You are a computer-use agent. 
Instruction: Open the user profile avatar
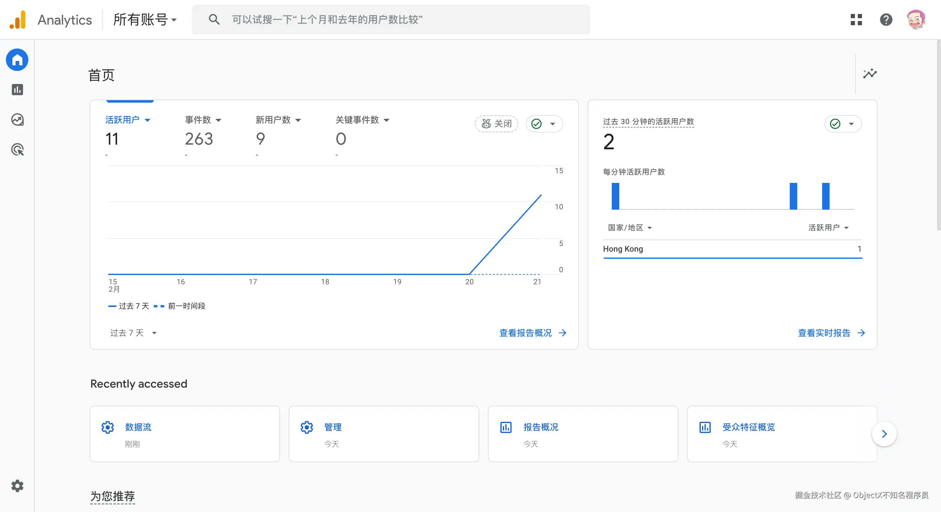916,20
